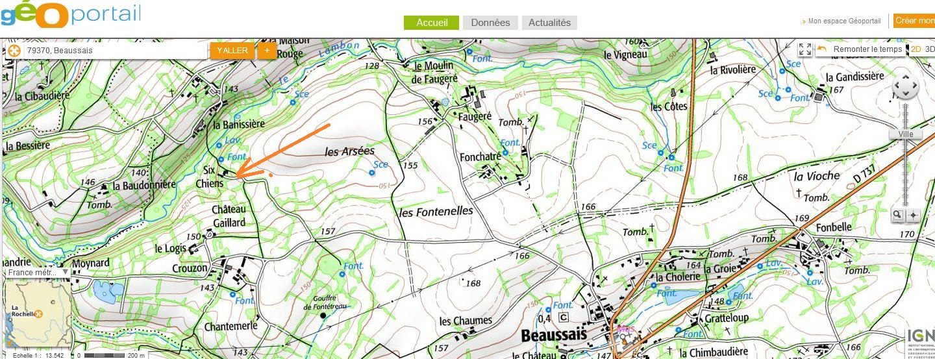935x359 pixels.
Task: Pan the map down with the bottom arrow
Action: (906, 95)
